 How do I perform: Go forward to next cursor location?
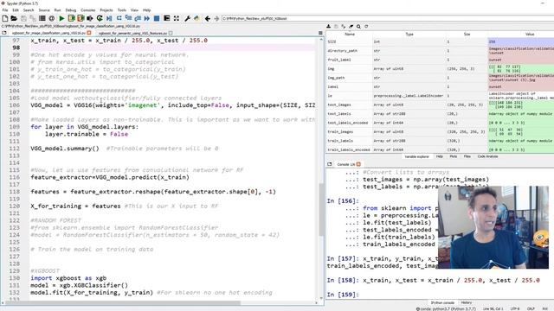(216, 18)
